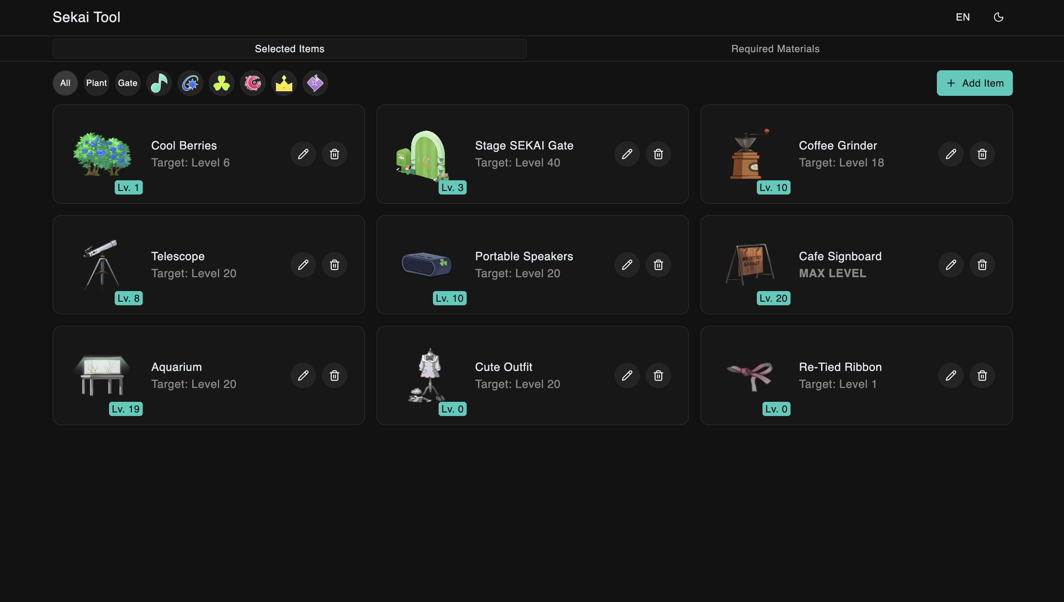Delete the Coffee Grinder item
The width and height of the screenshot is (1064, 602).
(982, 154)
